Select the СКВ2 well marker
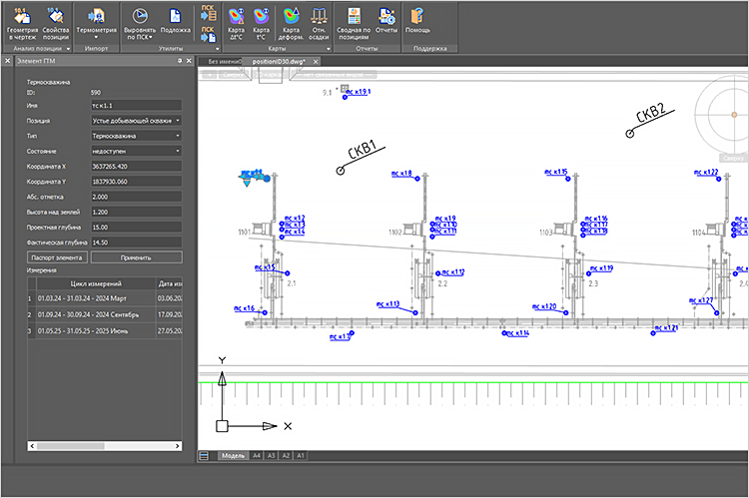Image resolution: width=749 pixels, height=498 pixels. point(629,134)
